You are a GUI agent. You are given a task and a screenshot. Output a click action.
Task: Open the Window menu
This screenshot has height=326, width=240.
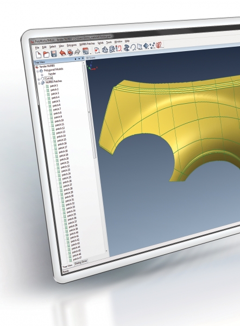(118, 41)
